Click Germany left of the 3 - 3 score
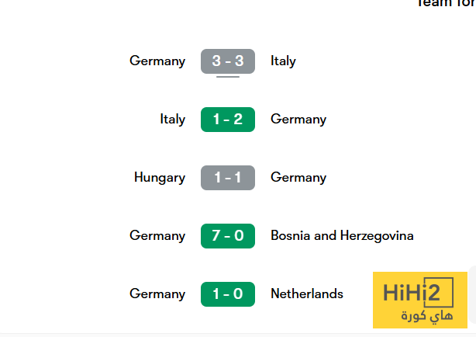The height and width of the screenshot is (337, 476). click(x=157, y=61)
